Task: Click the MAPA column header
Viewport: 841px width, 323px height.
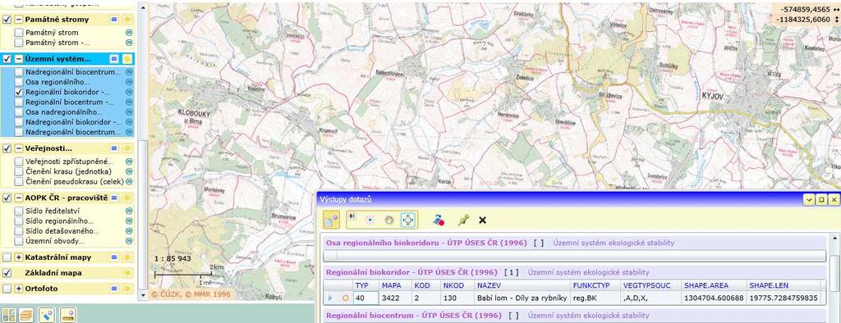Action: click(x=395, y=285)
